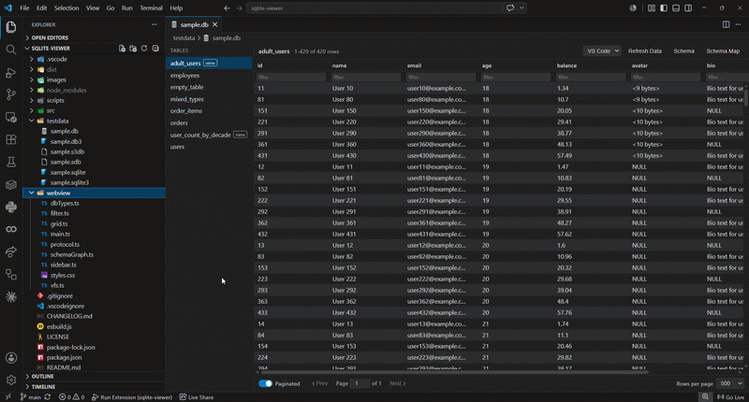Click the Refresh Data button

tap(644, 51)
